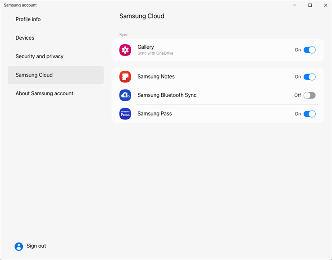Image resolution: width=332 pixels, height=260 pixels.
Task: Click the account avatar icon beside Sign out
Action: click(19, 246)
